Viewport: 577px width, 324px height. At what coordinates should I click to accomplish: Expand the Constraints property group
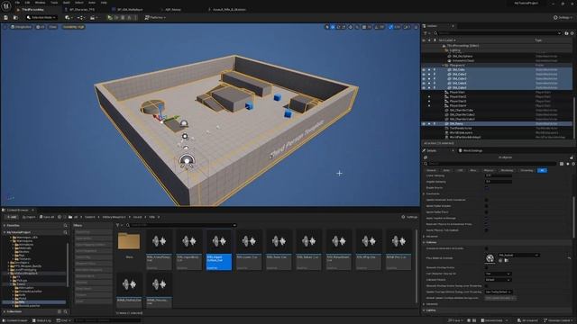click(424, 193)
